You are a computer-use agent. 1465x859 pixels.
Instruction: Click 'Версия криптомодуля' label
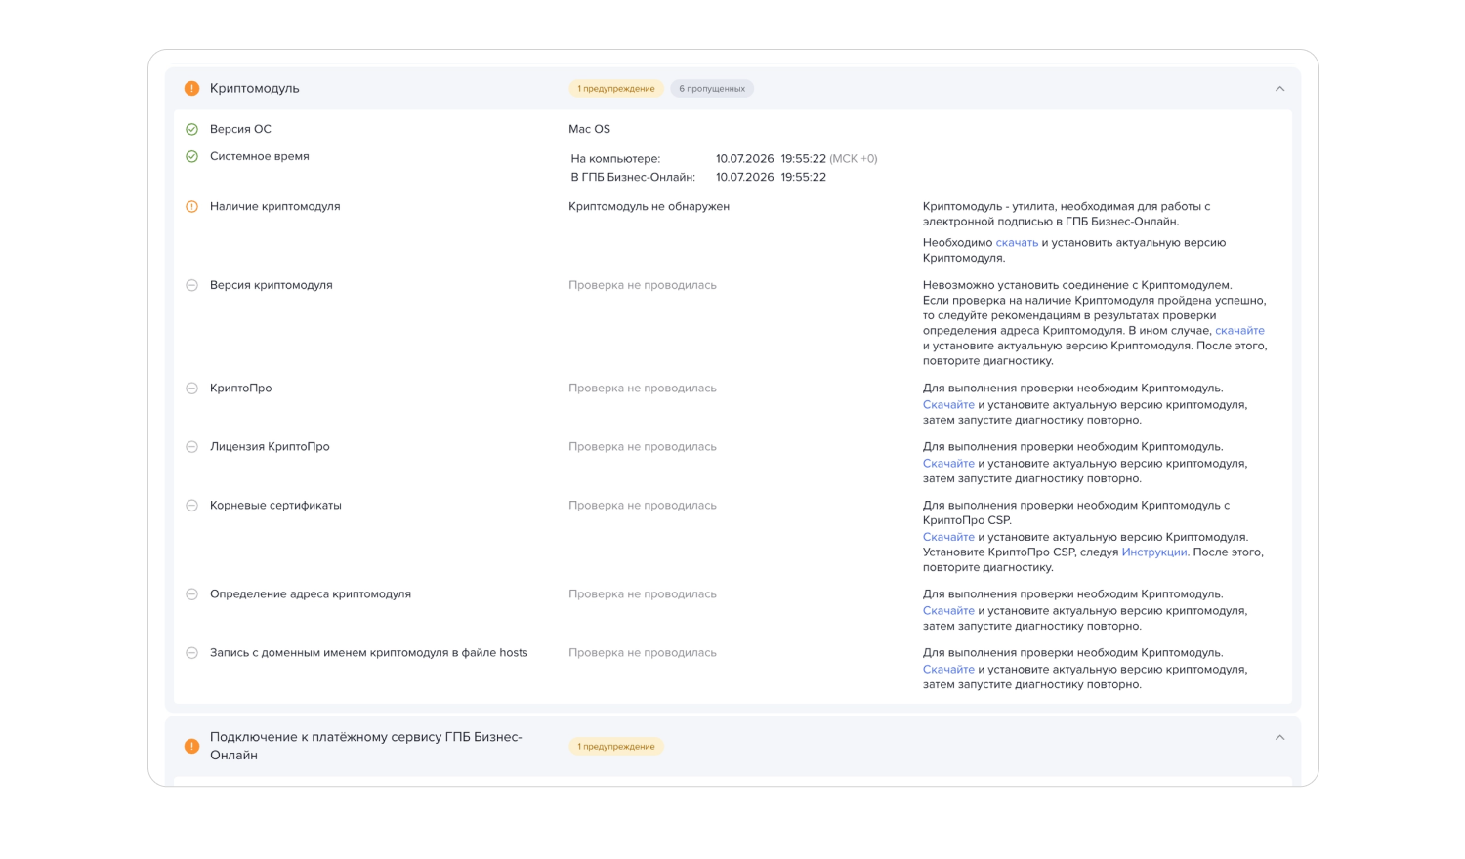[x=272, y=285]
